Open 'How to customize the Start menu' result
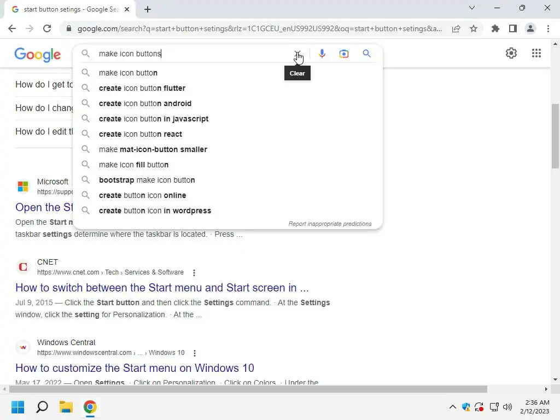This screenshot has width=560, height=420. [135, 368]
